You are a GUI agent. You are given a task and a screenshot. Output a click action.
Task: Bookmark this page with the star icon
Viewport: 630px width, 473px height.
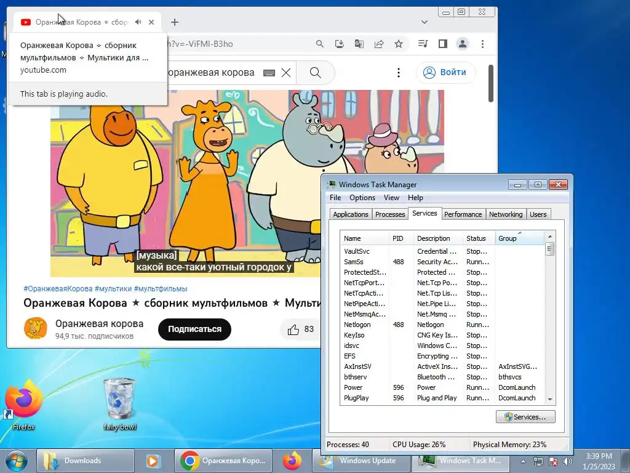(399, 44)
